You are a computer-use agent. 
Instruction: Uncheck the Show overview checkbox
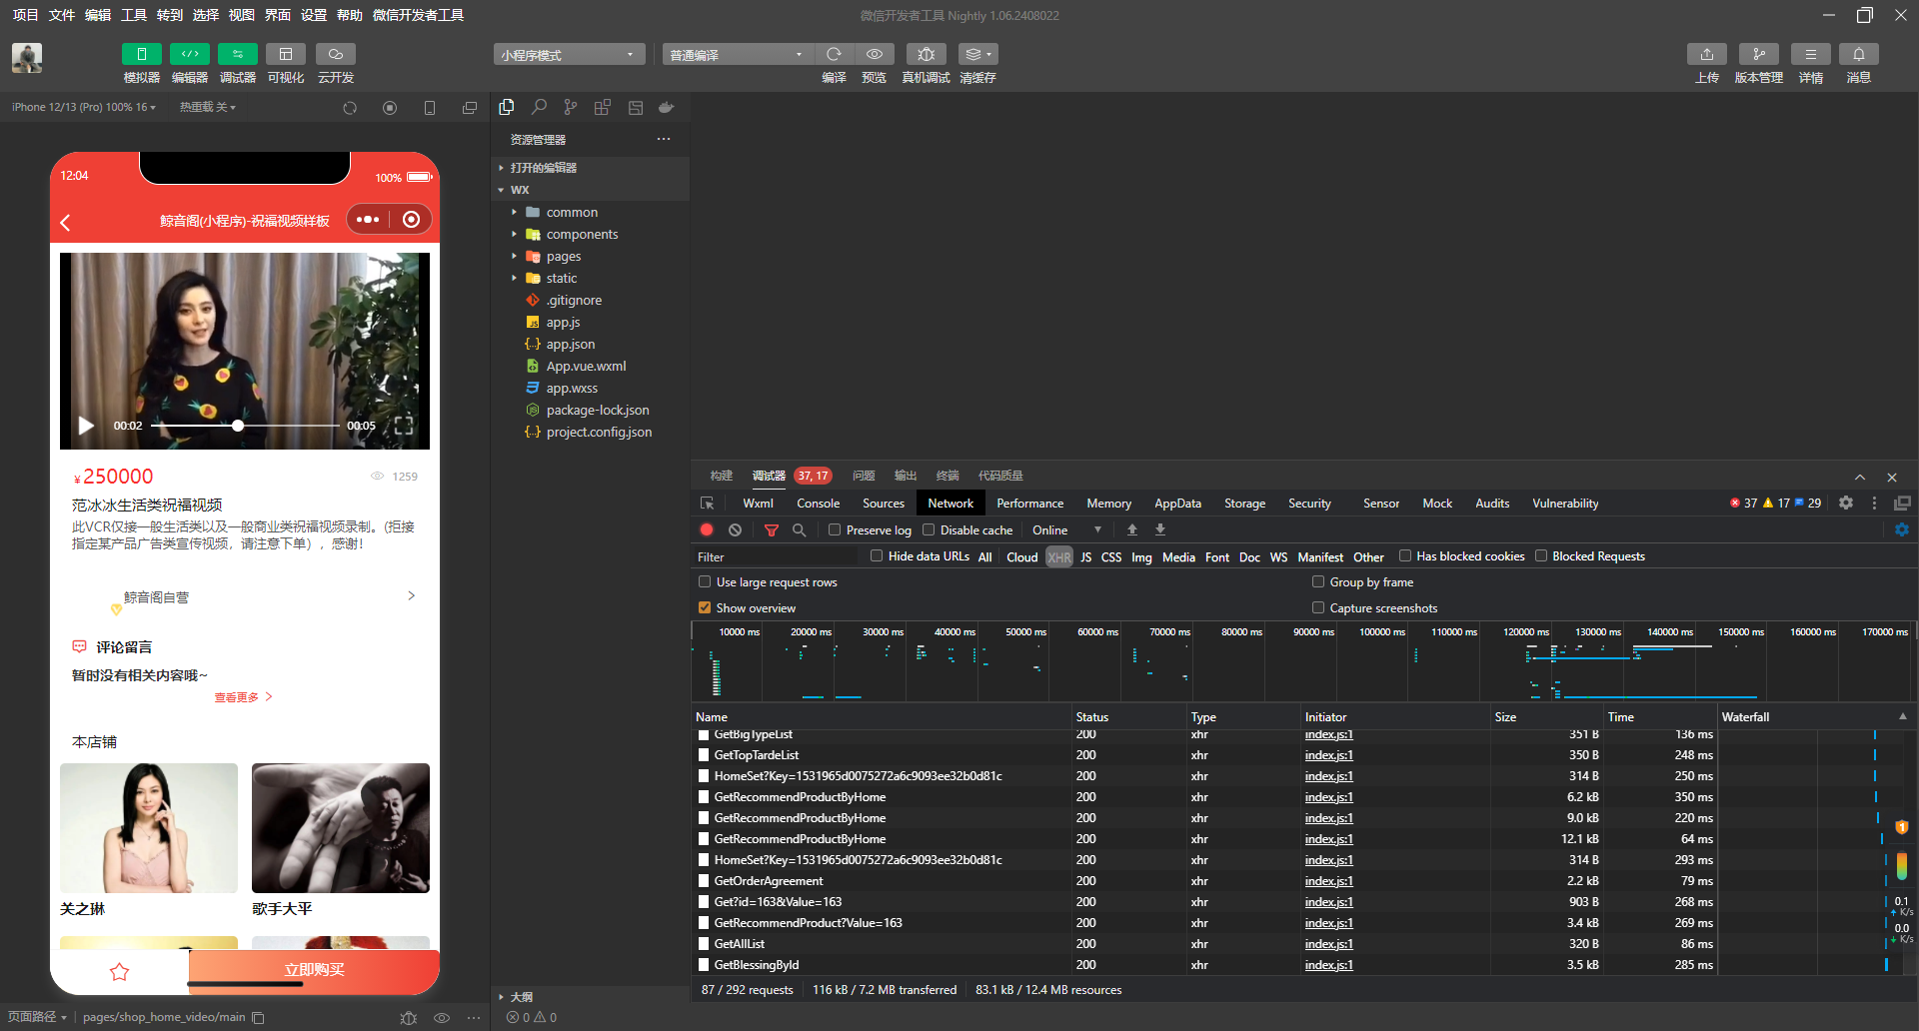pos(705,608)
